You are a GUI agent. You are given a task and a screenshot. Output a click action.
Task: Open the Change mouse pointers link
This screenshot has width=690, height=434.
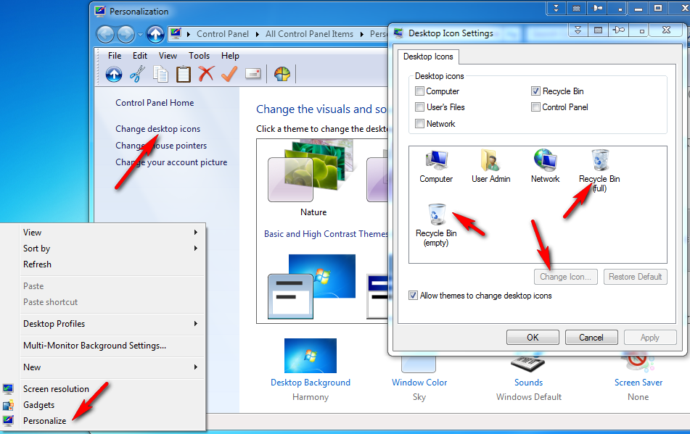point(161,146)
